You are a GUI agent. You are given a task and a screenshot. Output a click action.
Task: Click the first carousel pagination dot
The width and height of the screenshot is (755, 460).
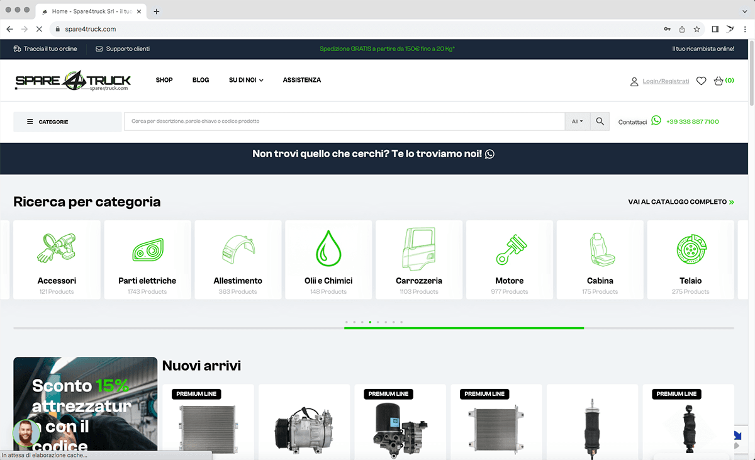[346, 322]
